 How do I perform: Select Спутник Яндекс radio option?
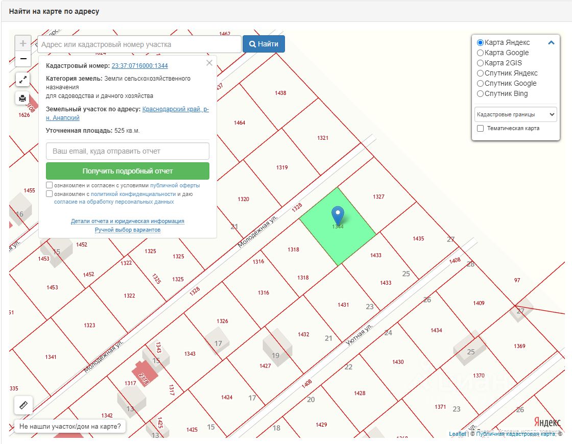(x=480, y=73)
